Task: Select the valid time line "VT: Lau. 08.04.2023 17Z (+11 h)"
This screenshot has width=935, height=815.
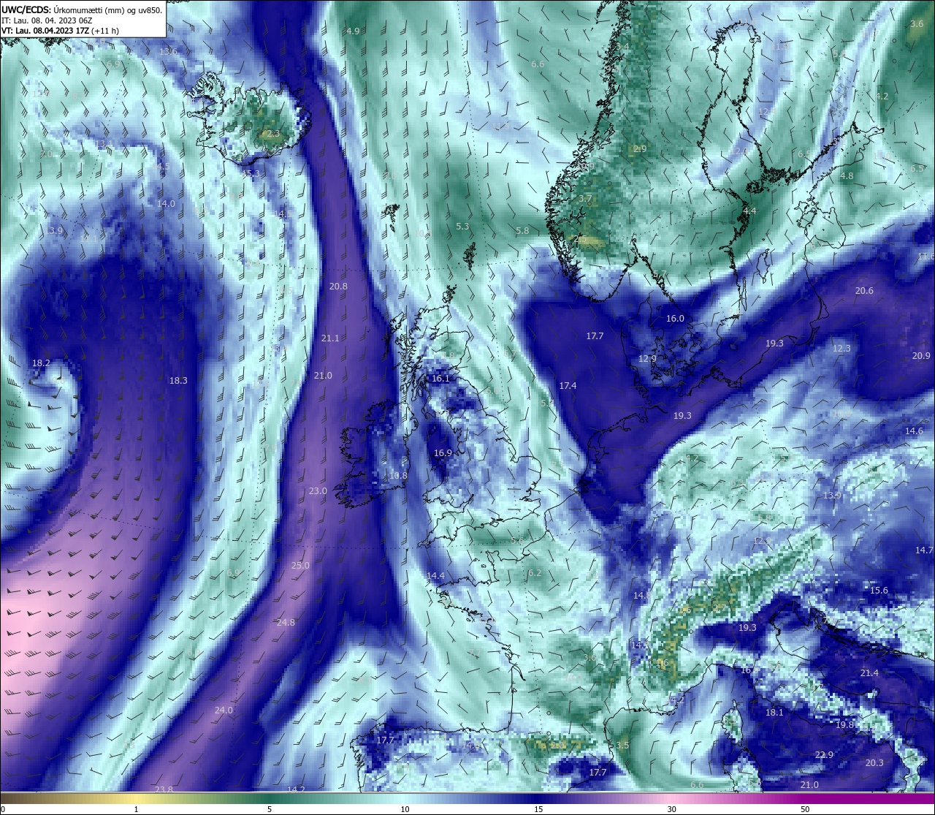Action: tap(60, 31)
